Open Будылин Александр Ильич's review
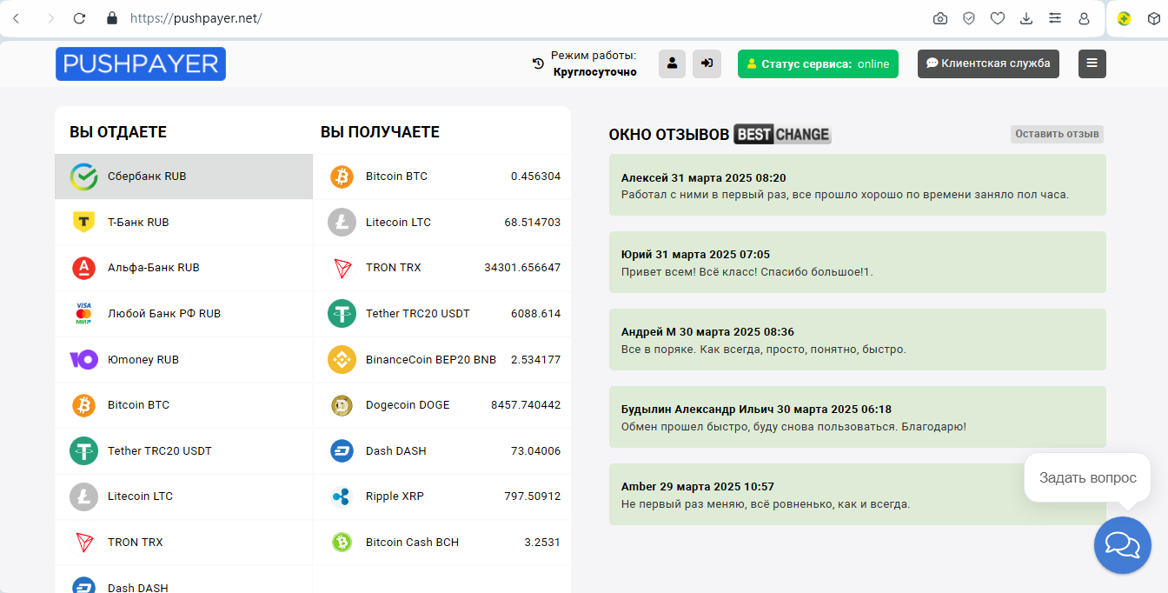The height and width of the screenshot is (593, 1168). tap(858, 417)
